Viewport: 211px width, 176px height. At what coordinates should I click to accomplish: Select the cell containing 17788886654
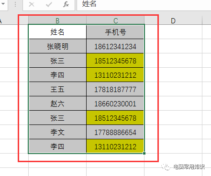pyautogui.click(x=115, y=132)
